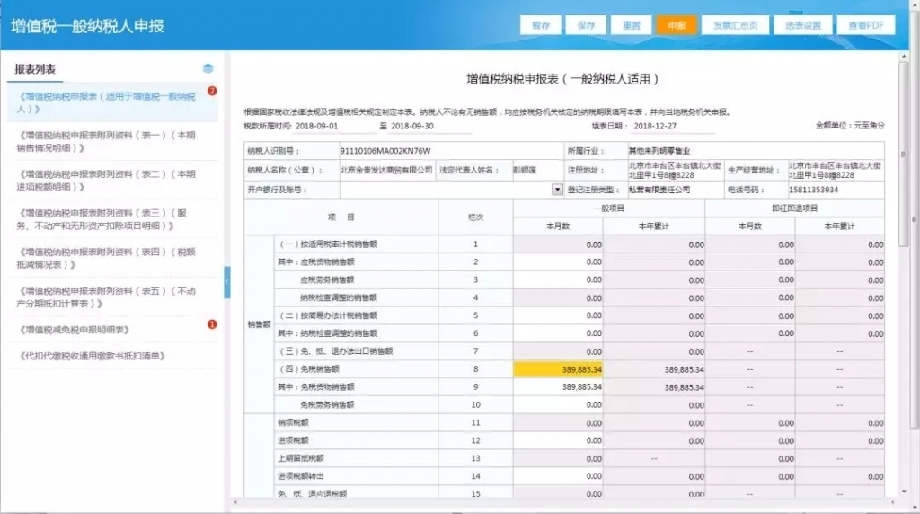Click 本月数 cell of row 9 免税货物销售额

(557, 387)
